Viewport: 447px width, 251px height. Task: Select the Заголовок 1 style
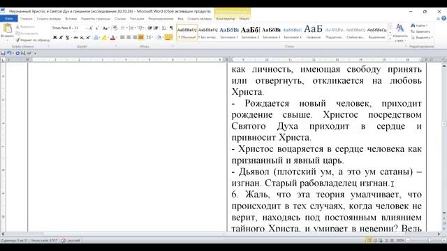pyautogui.click(x=229, y=33)
